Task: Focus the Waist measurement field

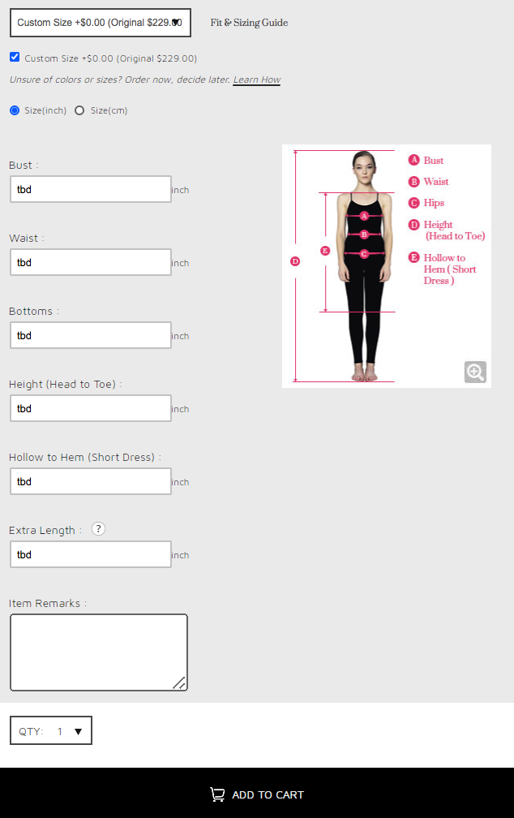Action: (x=91, y=262)
